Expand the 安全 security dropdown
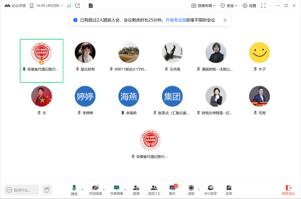 229,5
